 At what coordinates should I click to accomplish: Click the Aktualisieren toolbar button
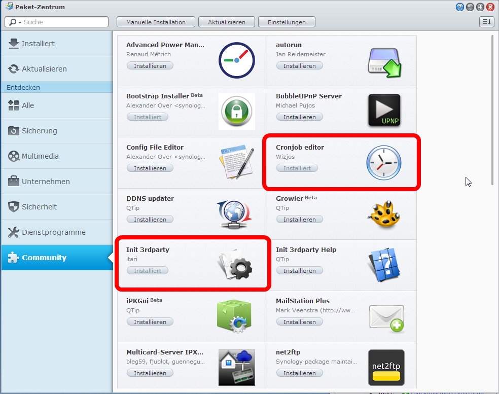pos(227,22)
